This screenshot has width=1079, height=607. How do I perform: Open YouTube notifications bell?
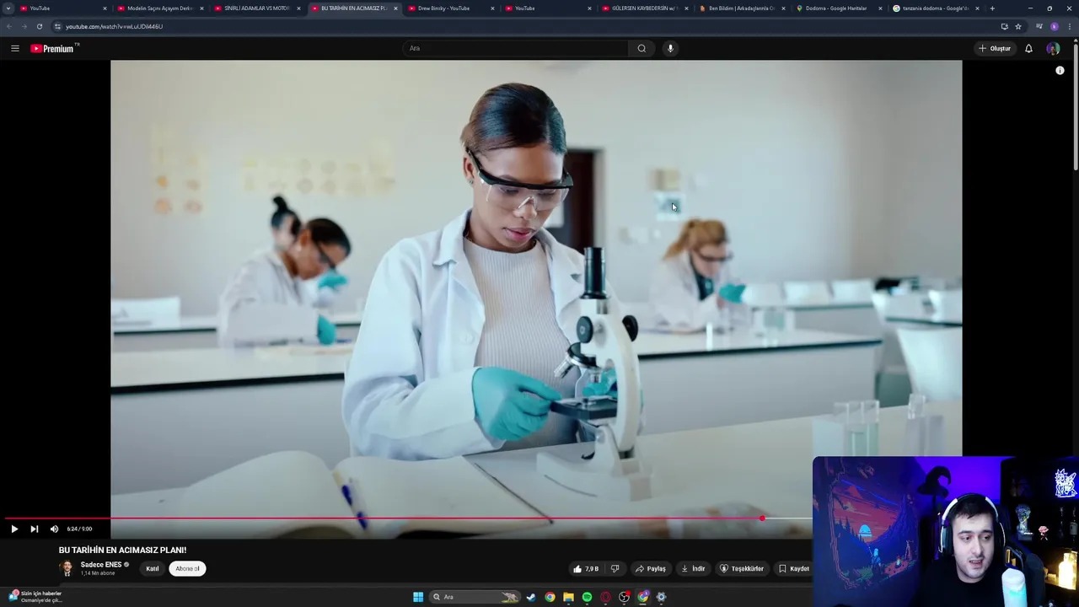pos(1028,48)
